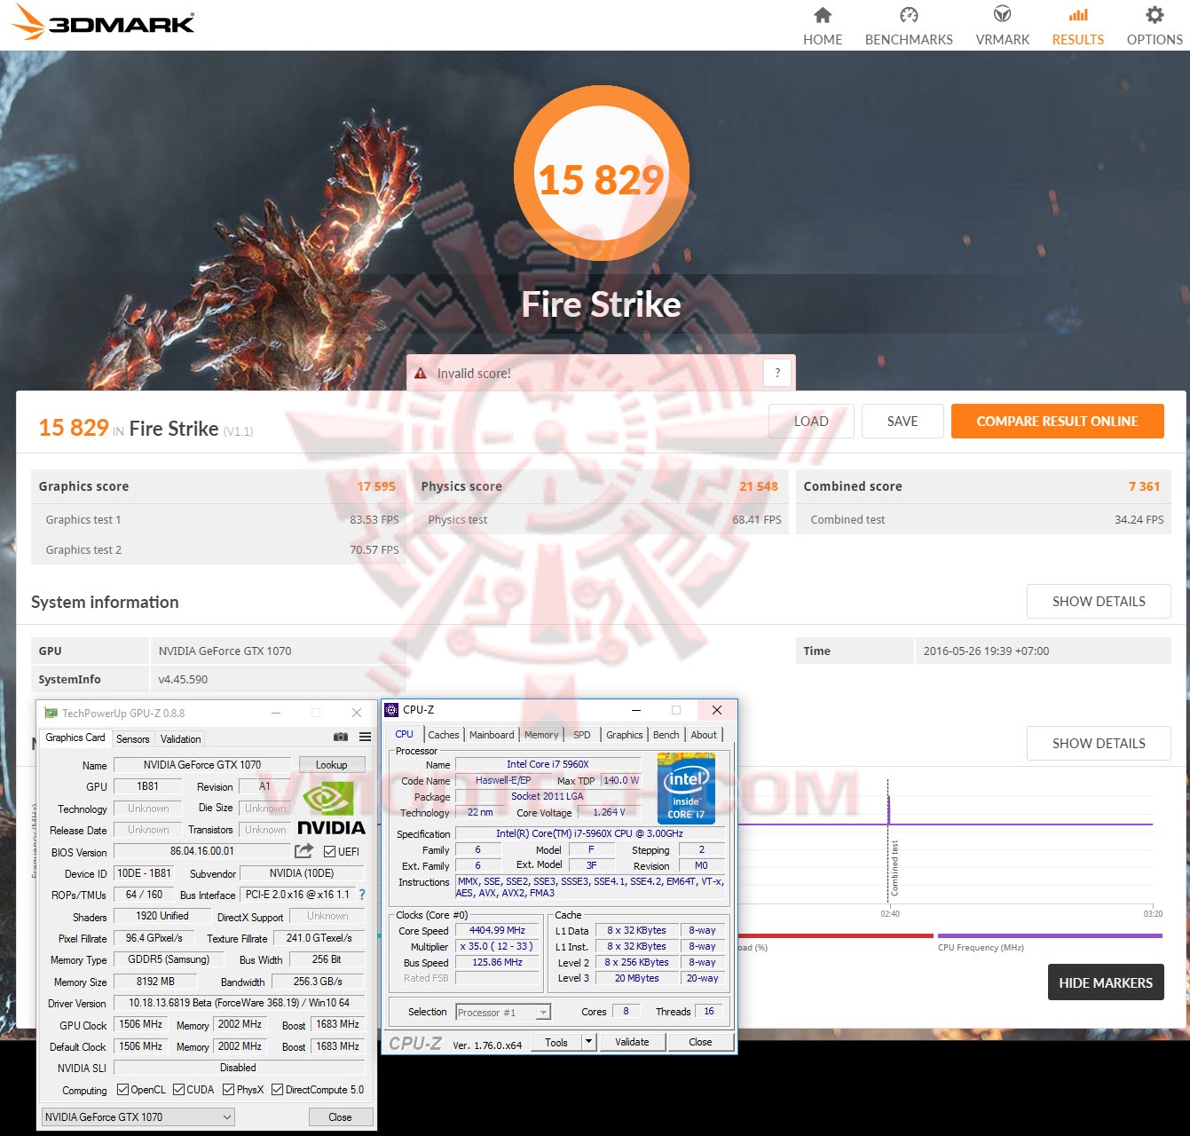Click the Combined test marker on graph
Viewport: 1190px width, 1136px height.
pyautogui.click(x=894, y=867)
